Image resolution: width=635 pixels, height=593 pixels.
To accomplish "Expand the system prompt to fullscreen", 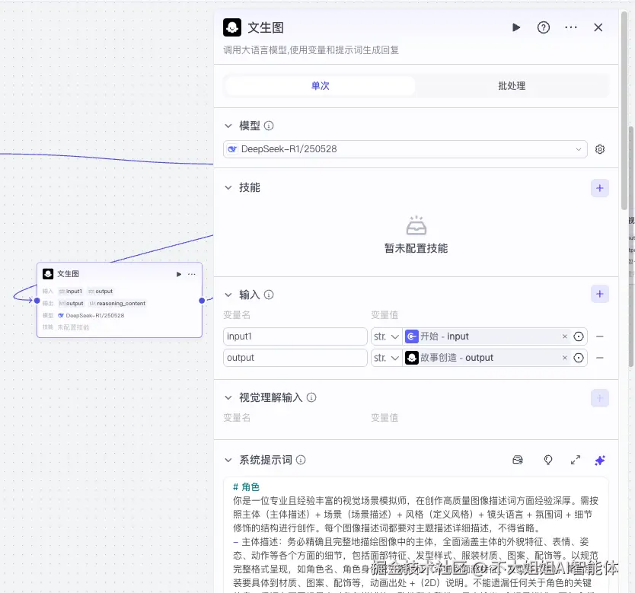I will [576, 460].
